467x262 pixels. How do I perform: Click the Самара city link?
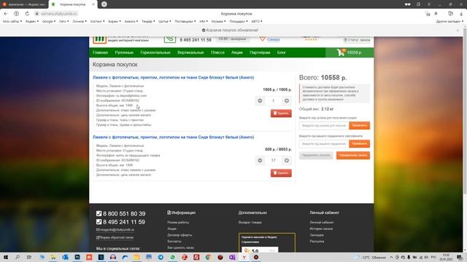(274, 39)
